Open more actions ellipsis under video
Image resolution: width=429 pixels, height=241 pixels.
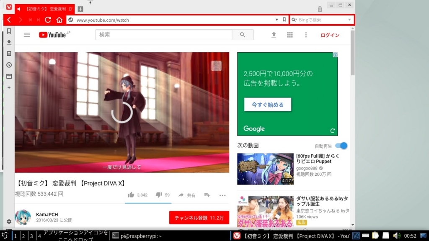222,195
